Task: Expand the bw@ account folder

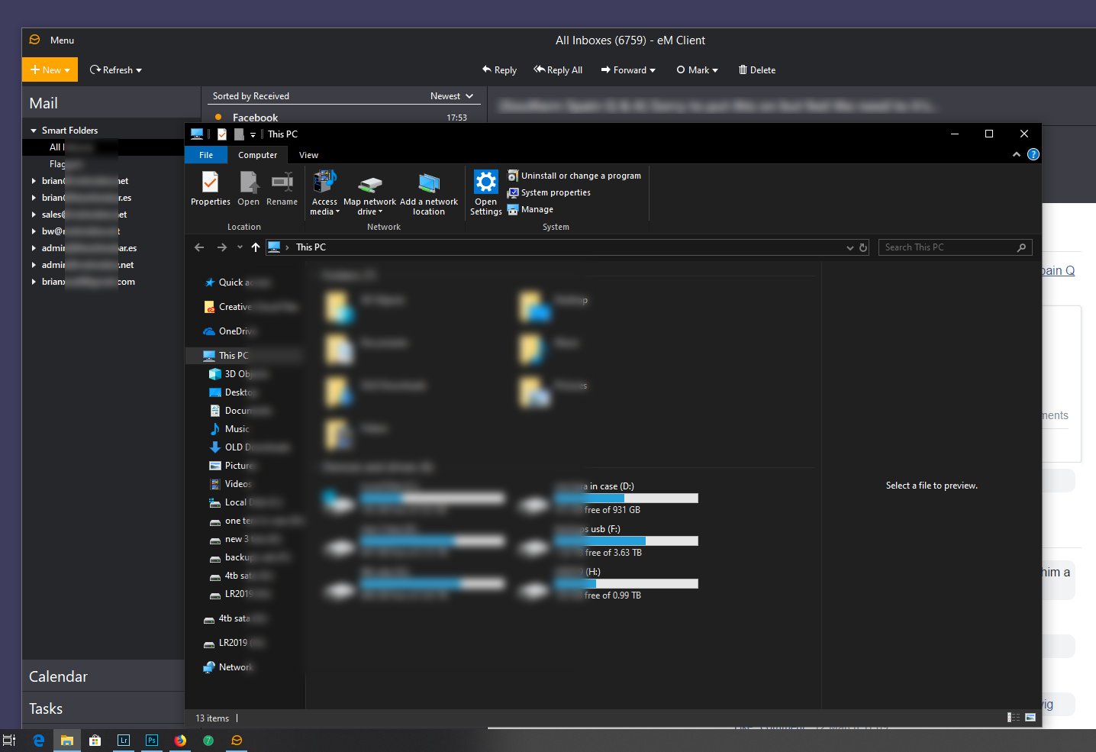Action: click(x=34, y=231)
